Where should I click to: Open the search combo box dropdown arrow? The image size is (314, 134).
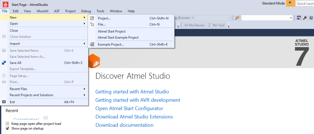point(291,18)
